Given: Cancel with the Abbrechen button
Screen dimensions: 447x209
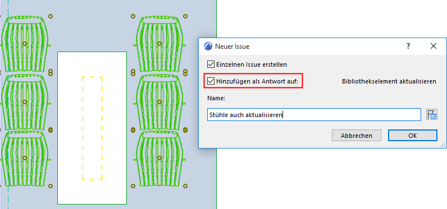Looking at the screenshot, I should (357, 136).
